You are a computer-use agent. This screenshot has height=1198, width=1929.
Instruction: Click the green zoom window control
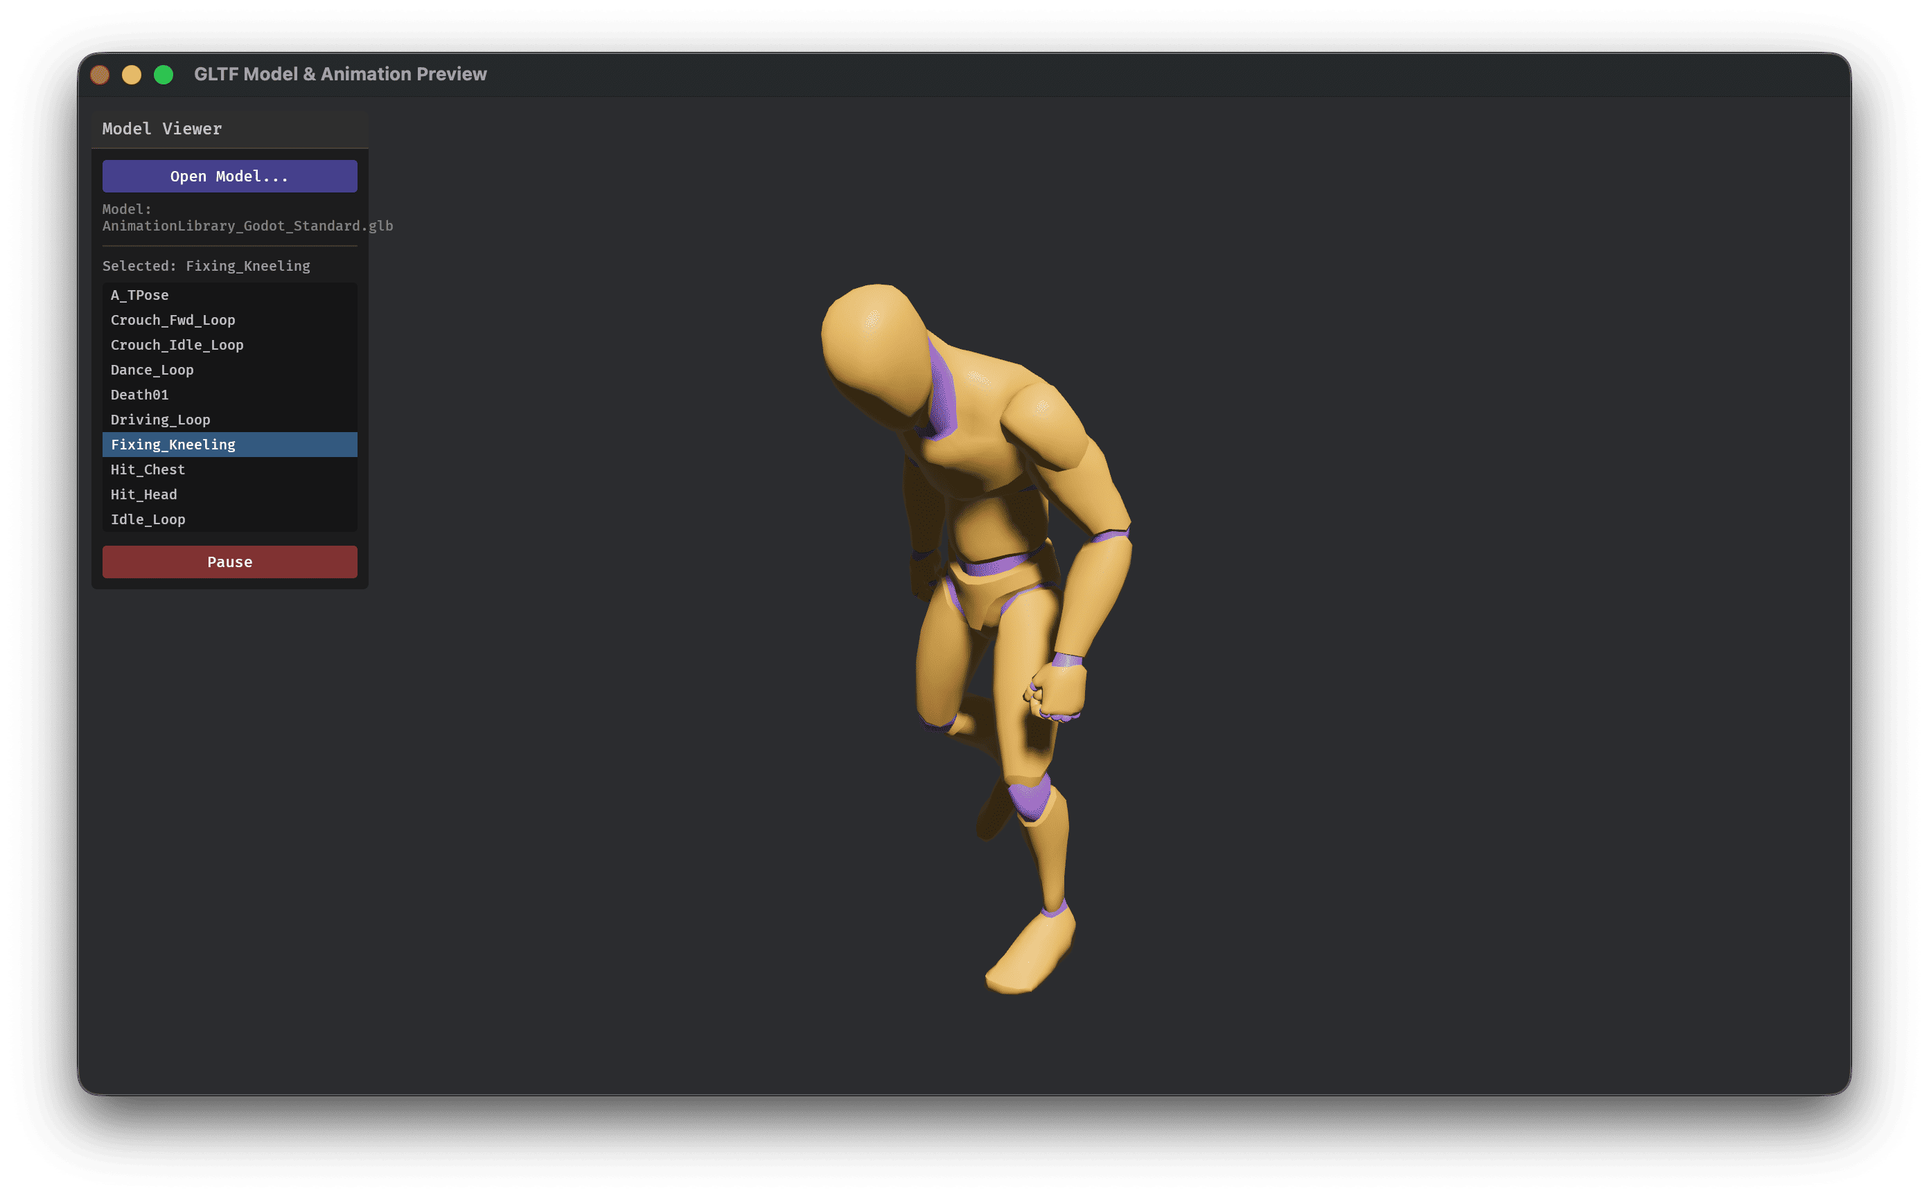164,75
